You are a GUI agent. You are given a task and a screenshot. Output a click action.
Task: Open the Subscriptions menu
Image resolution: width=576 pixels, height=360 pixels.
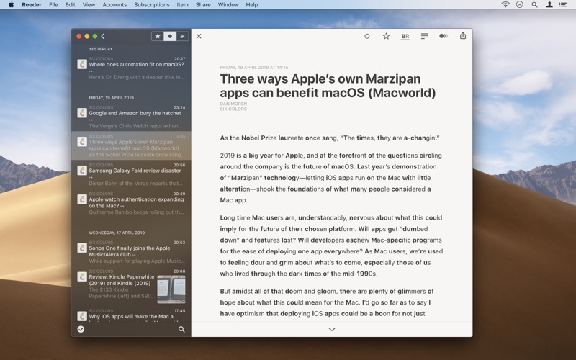coord(151,4)
